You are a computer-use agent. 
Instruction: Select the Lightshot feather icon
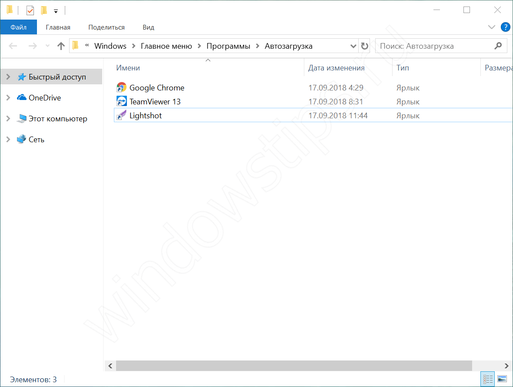121,115
